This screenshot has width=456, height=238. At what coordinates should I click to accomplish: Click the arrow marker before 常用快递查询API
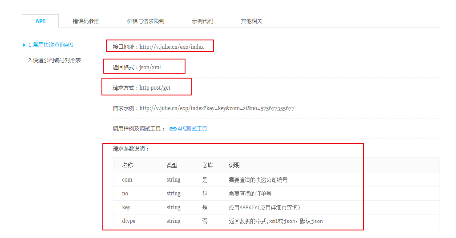(x=24, y=45)
